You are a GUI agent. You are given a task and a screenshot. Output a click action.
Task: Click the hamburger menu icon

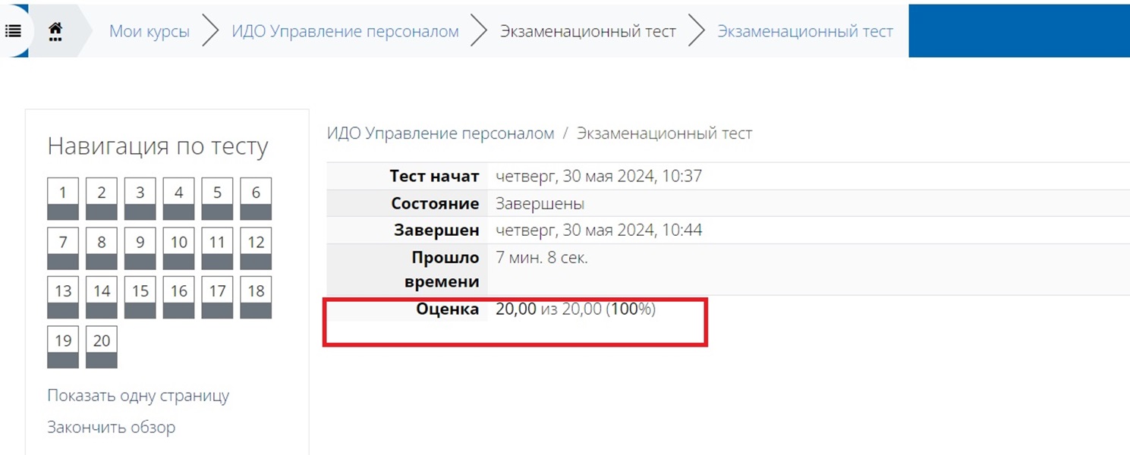click(13, 31)
